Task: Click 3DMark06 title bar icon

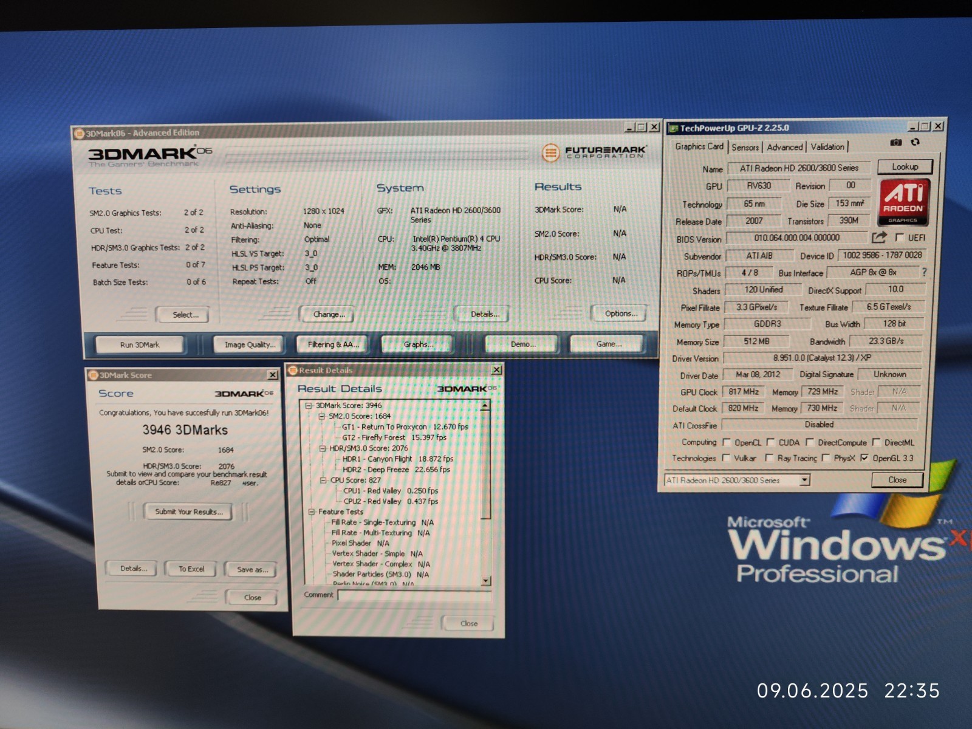Action: (78, 133)
